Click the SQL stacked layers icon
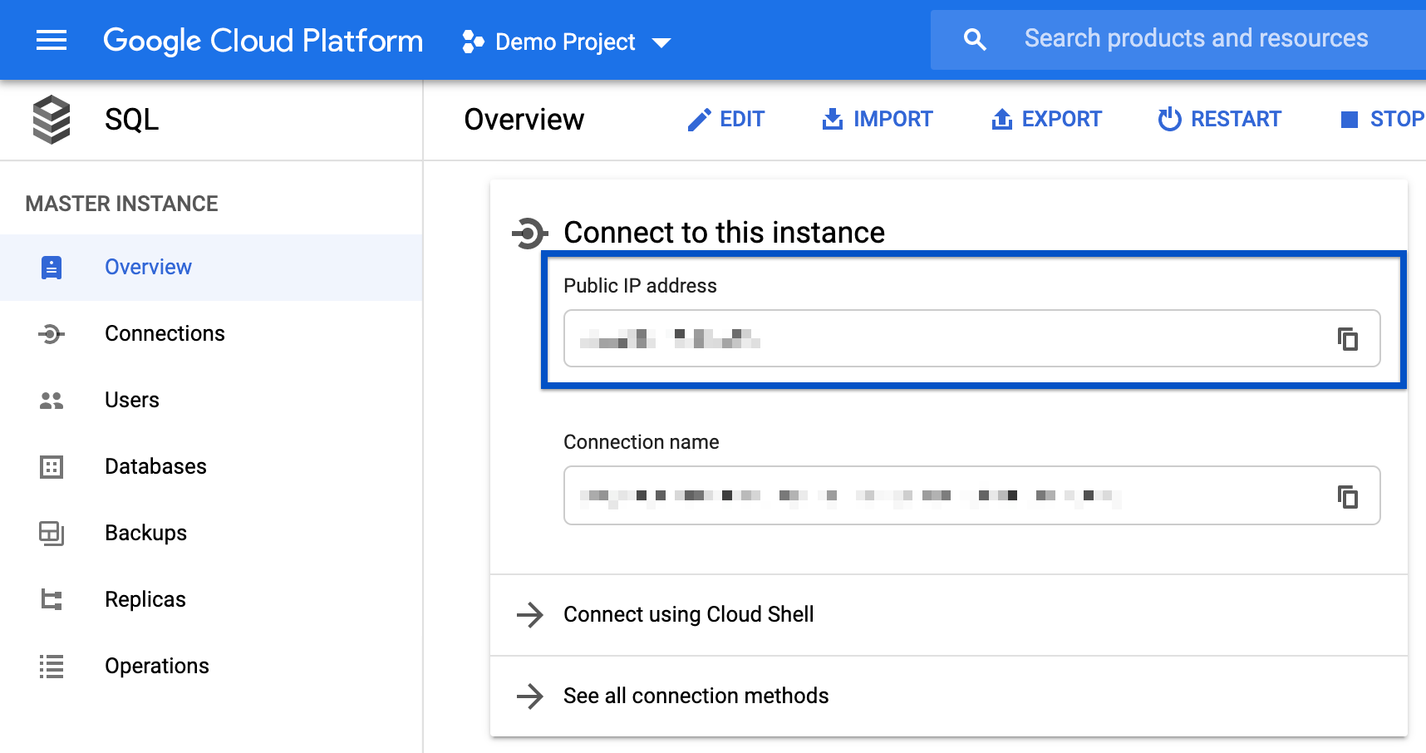The width and height of the screenshot is (1426, 753). coord(52,120)
